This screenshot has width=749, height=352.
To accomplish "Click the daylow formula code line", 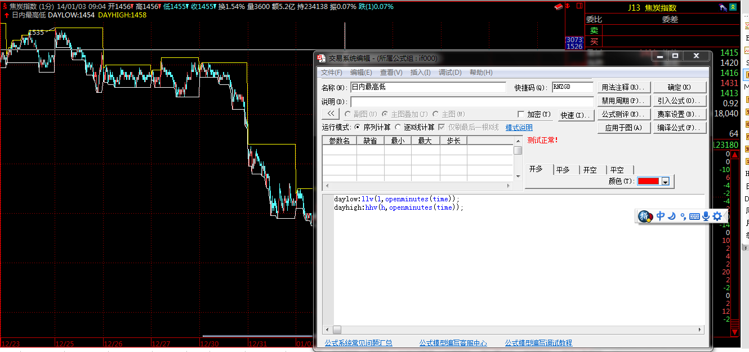I will pyautogui.click(x=397, y=199).
